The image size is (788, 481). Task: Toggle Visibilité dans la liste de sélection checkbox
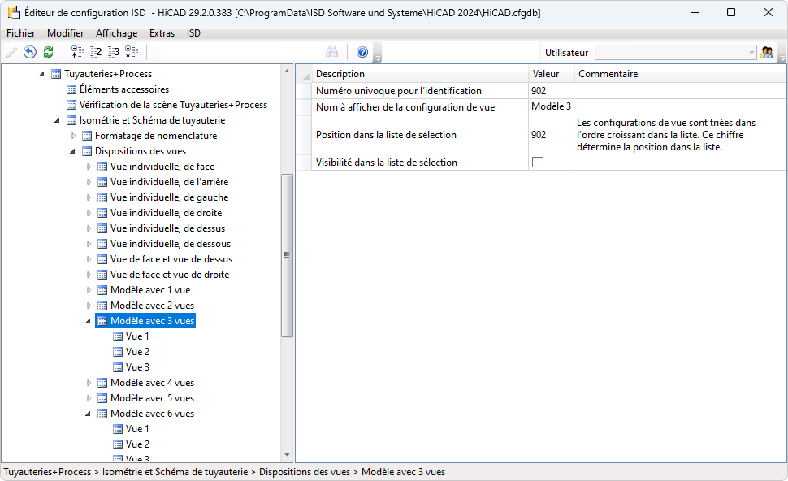(x=538, y=162)
